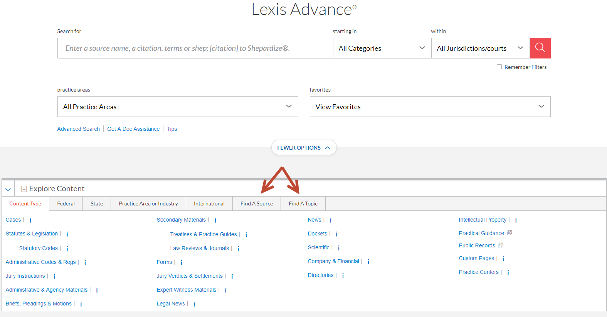
Task: Click the Lexis Advance logo
Action: [304, 9]
